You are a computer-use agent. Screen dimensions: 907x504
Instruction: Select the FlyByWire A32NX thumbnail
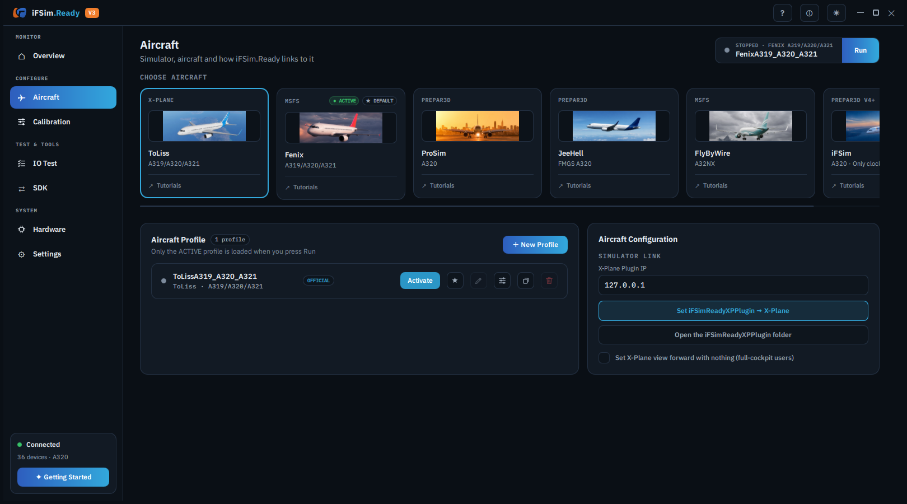click(x=751, y=126)
